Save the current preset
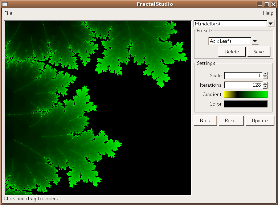Screen dimensions: 278x205 [259, 52]
